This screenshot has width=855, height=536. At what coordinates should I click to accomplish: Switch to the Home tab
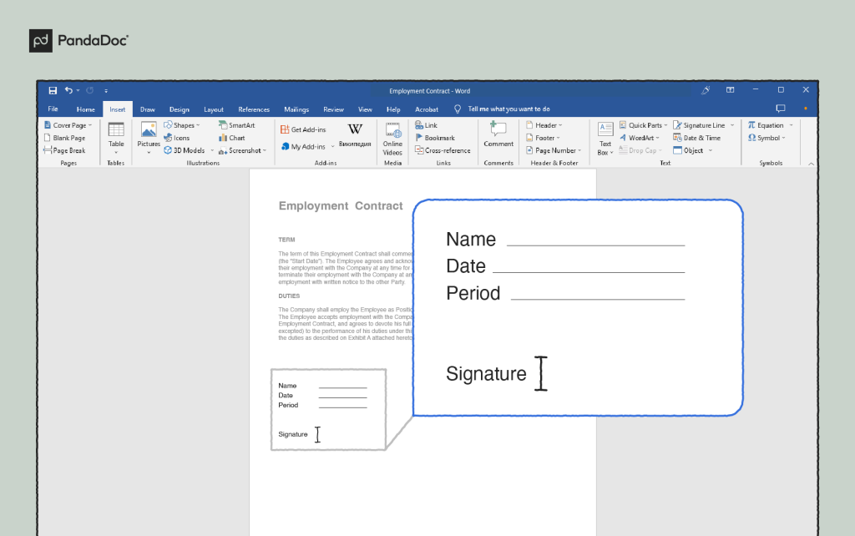(86, 109)
